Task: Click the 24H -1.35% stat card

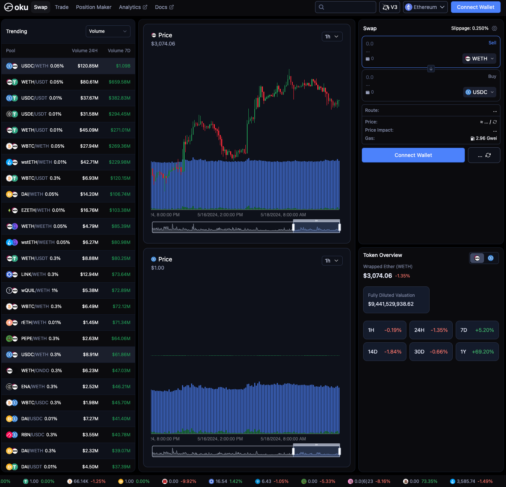Action: tap(431, 330)
